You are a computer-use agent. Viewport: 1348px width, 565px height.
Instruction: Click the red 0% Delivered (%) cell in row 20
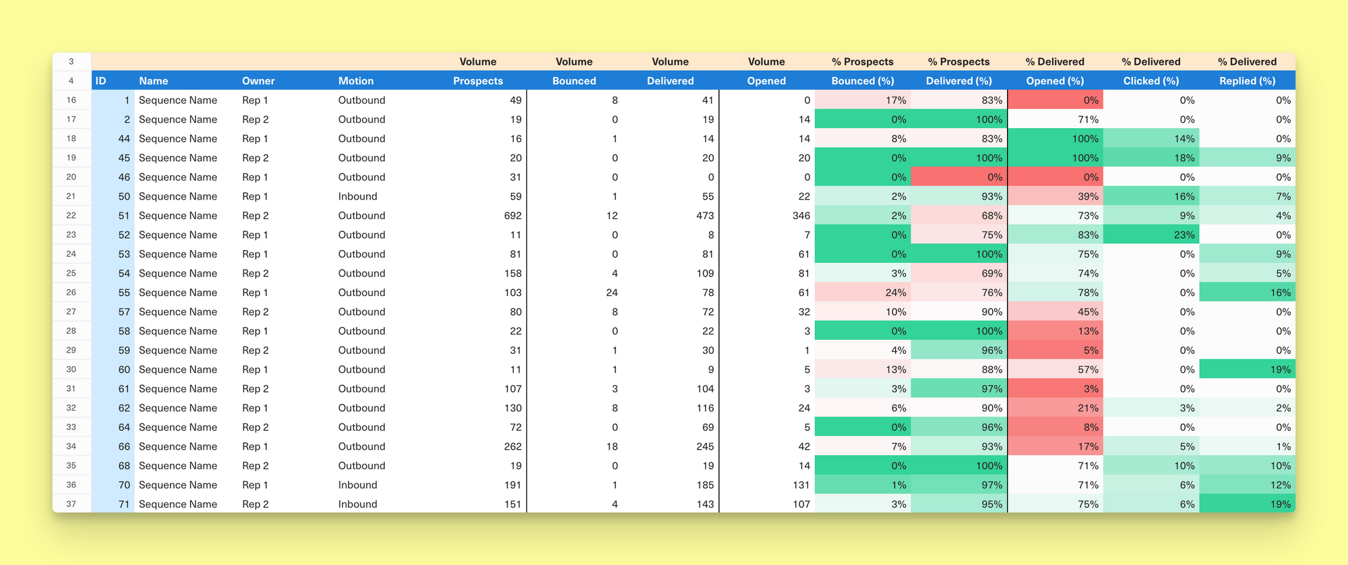pos(958,177)
